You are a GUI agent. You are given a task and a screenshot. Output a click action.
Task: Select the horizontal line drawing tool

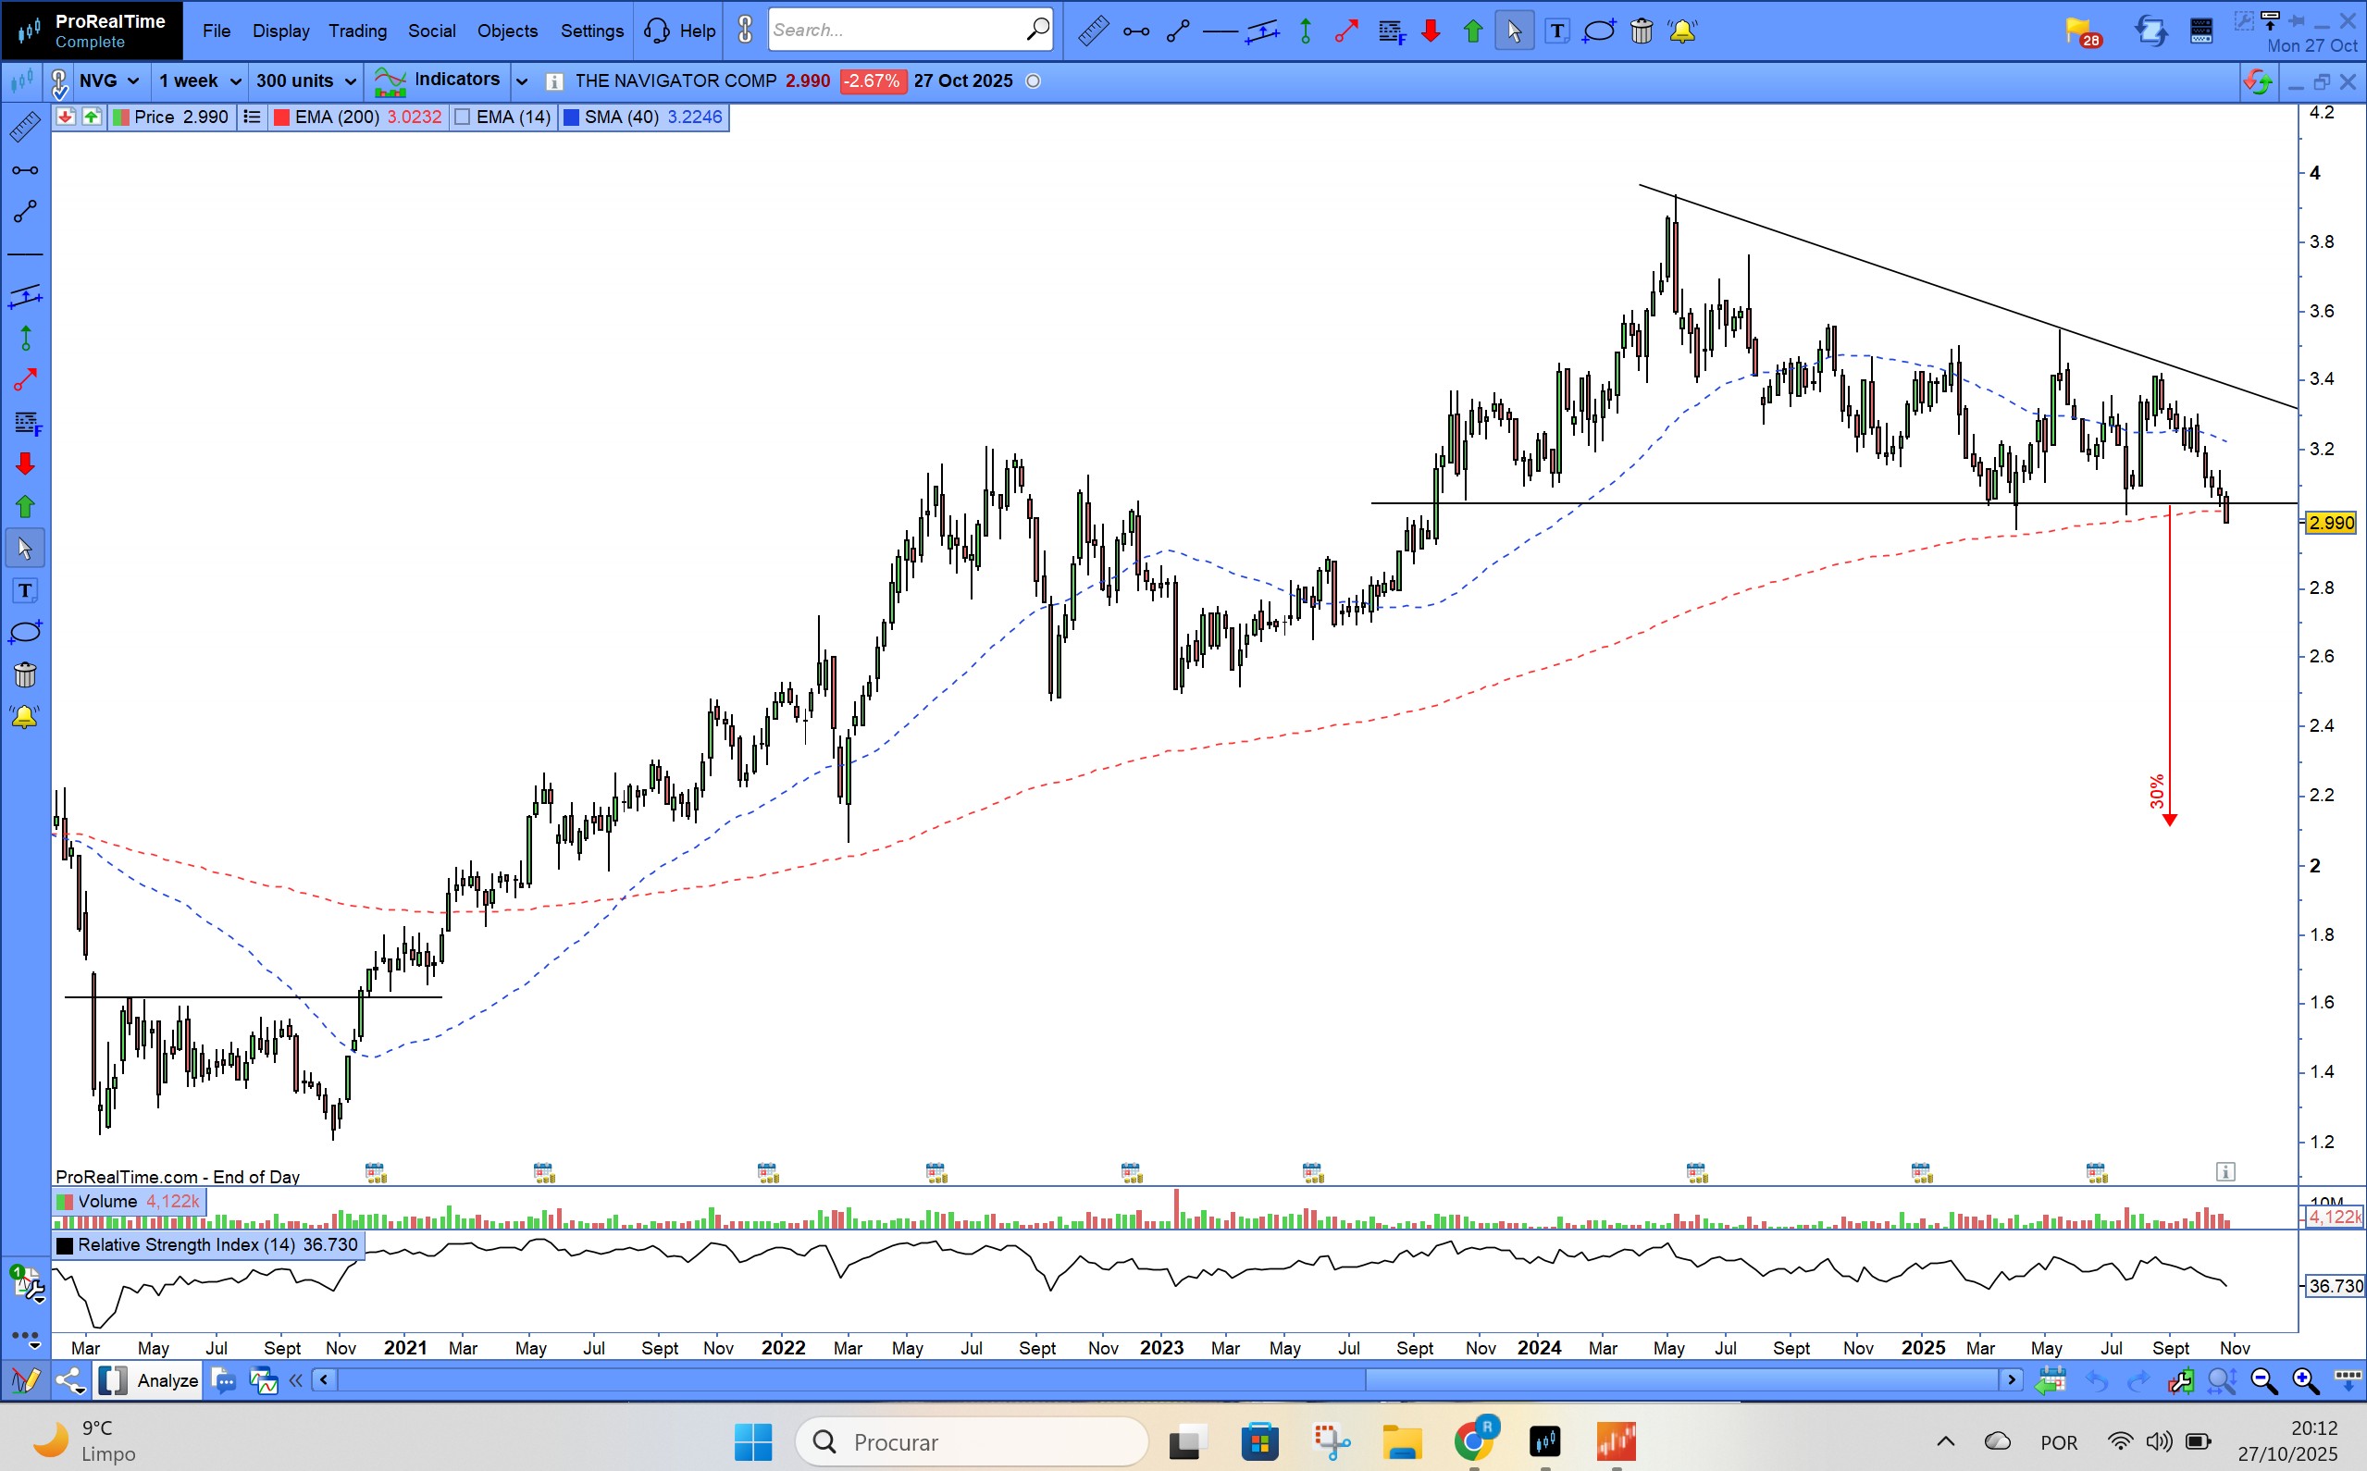tap(1220, 31)
